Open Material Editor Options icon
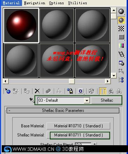This screenshot has width=128, height=154. (x=121, y=63)
